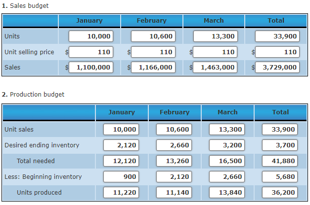Click January header in Production budget table

pos(122,112)
